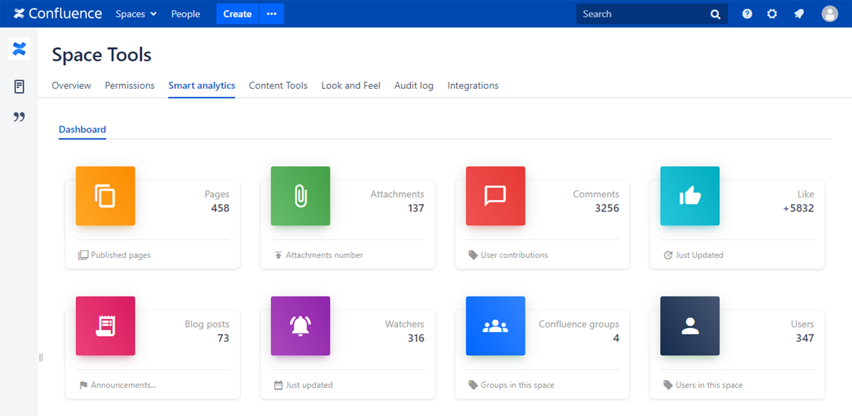Switch to the Permissions tab
The height and width of the screenshot is (416, 852).
pyautogui.click(x=130, y=86)
